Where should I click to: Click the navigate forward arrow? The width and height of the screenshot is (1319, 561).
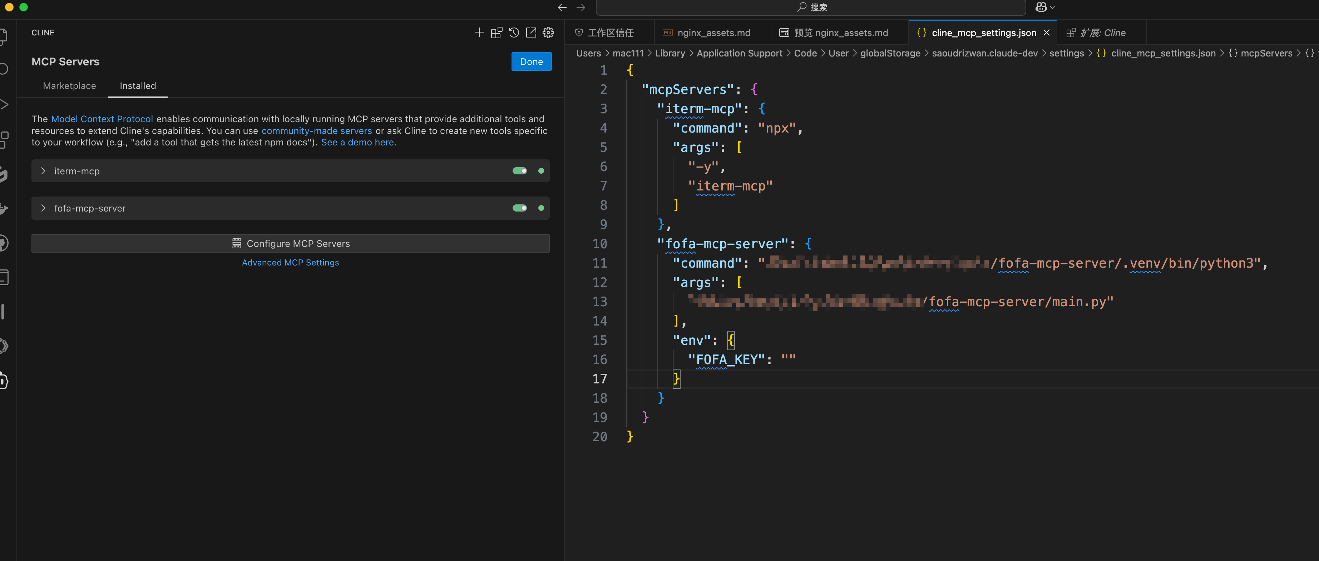coord(581,8)
